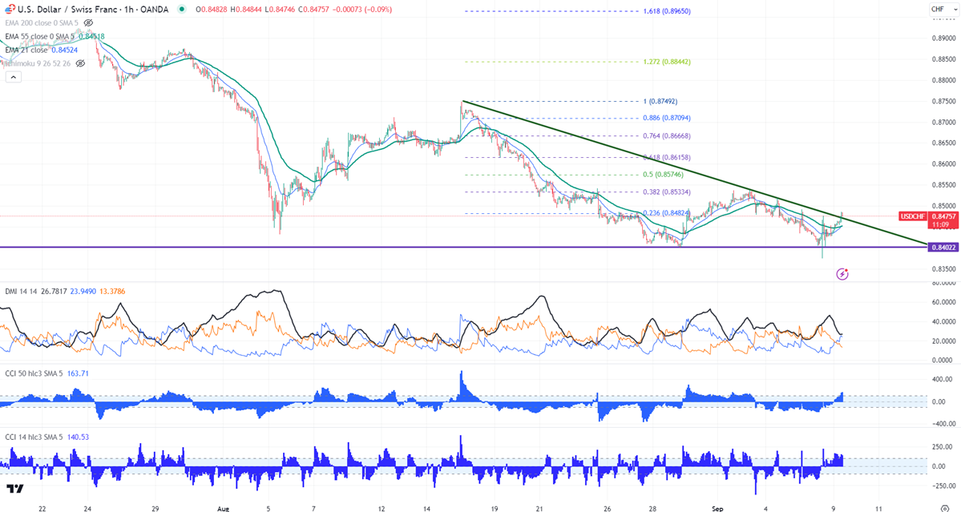Click the CCI 50 value 163.71
961x512 pixels.
click(x=77, y=373)
